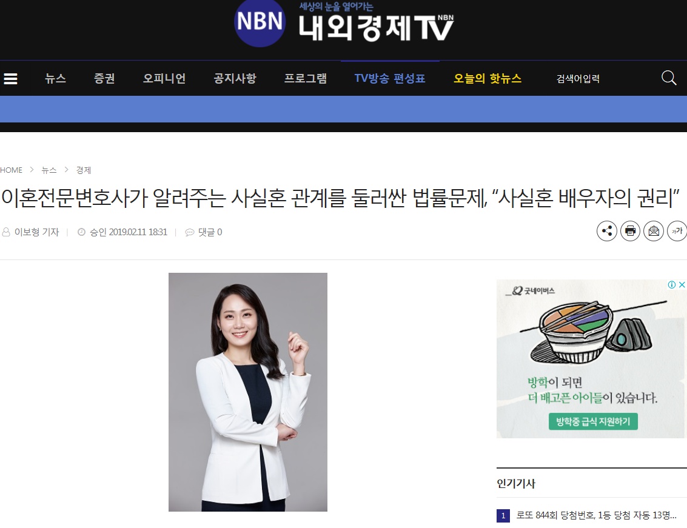The image size is (687, 528).
Task: Click the NBN 내외경제TV logo
Action: 344,24
